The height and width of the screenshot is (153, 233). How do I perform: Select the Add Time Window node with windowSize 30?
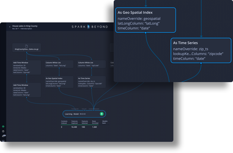(x=26, y=90)
